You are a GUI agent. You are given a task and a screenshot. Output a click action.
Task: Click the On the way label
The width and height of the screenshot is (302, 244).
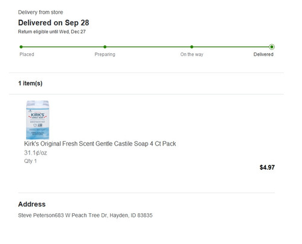tap(191, 54)
